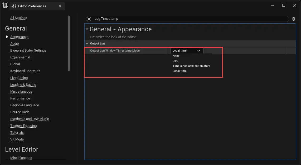Screen dimensions: 301x165
Task: Go to Live Coding settings
Action: [19, 78]
